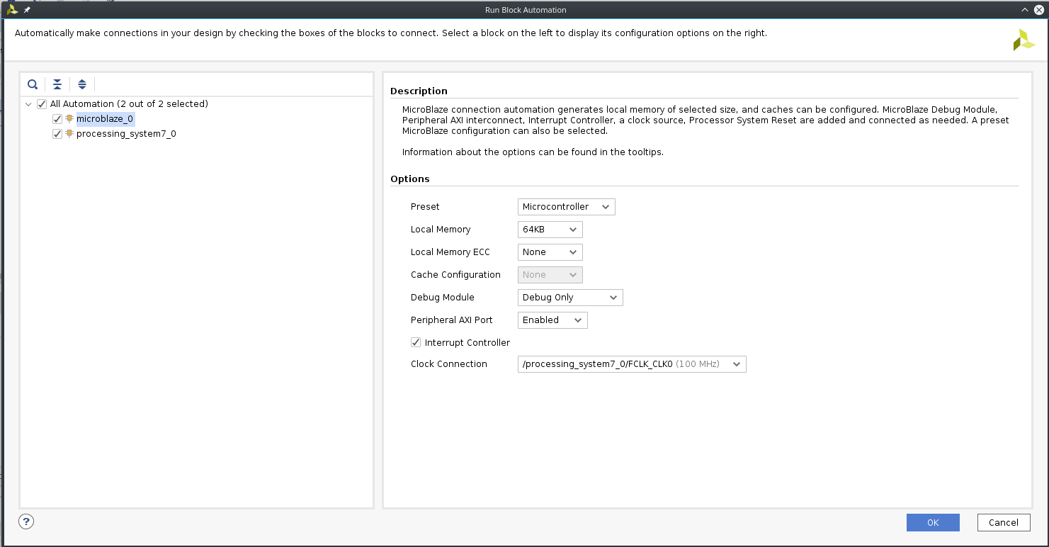Click the Preset option label
Screen dimensions: 1049x547
click(x=425, y=207)
